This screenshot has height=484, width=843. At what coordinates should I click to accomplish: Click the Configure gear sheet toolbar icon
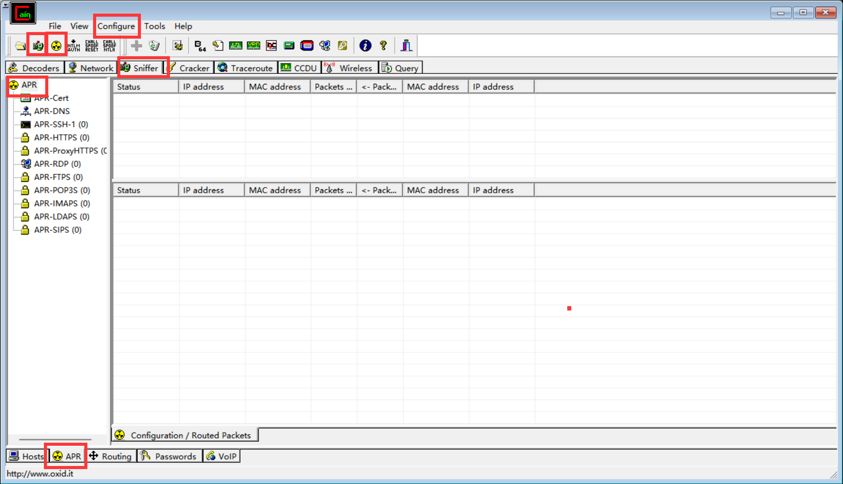178,45
